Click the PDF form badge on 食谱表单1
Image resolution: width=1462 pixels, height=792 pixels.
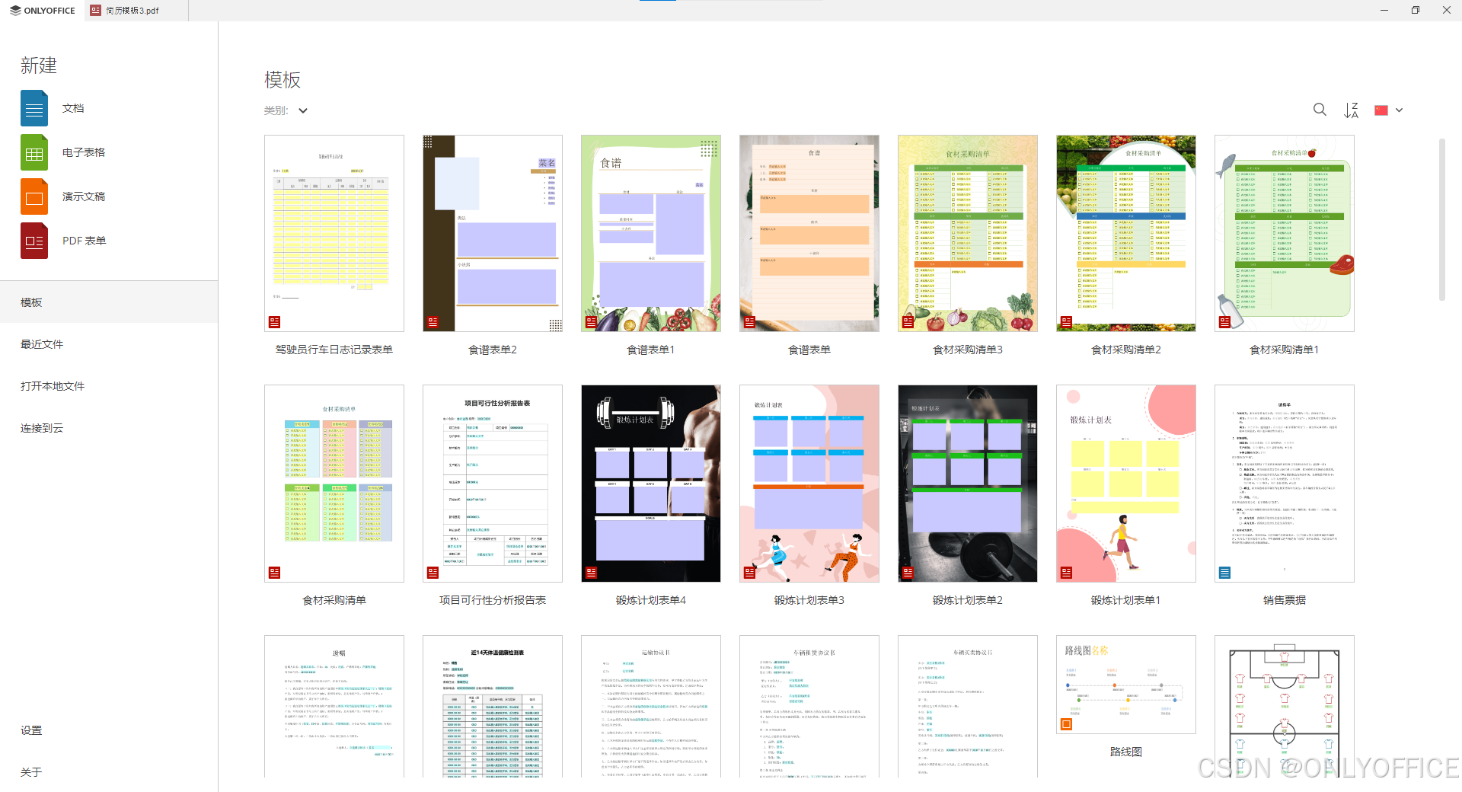591,322
